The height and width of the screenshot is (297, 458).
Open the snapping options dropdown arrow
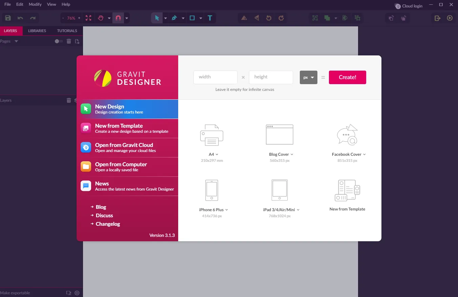point(127,18)
